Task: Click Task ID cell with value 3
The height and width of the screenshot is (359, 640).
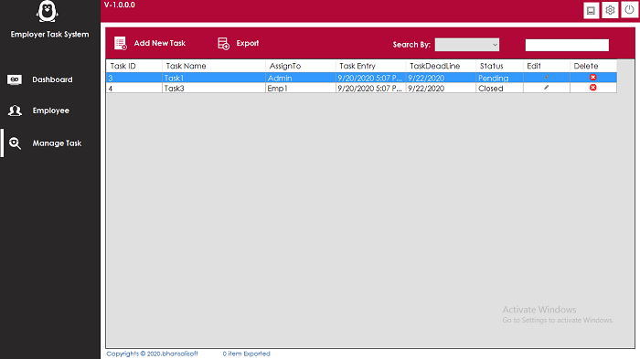Action: tap(134, 78)
